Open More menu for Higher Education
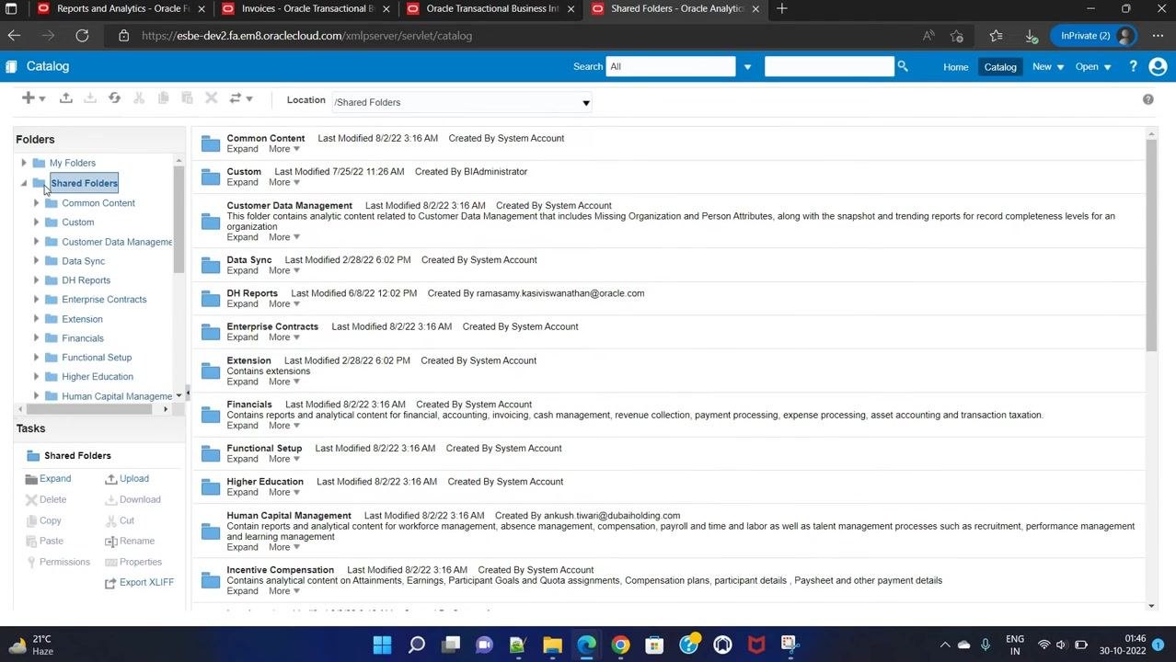Image resolution: width=1176 pixels, height=662 pixels. click(x=284, y=493)
